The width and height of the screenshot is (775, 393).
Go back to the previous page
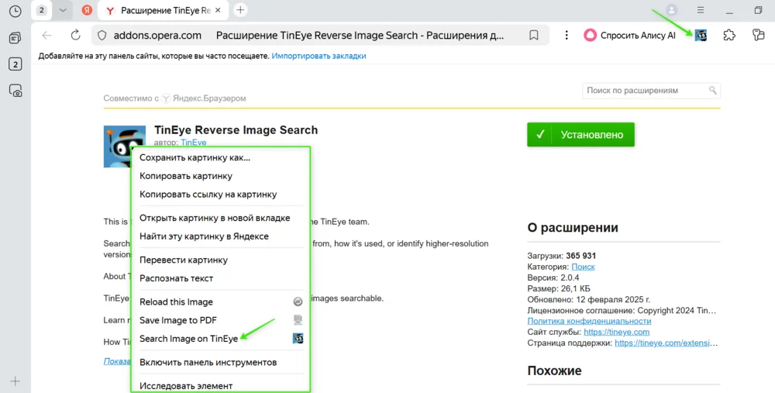point(47,35)
